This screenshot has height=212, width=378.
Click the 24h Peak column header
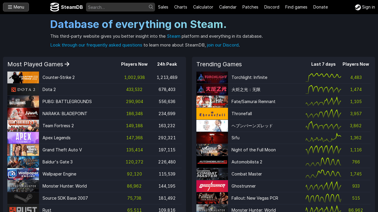[x=167, y=64]
